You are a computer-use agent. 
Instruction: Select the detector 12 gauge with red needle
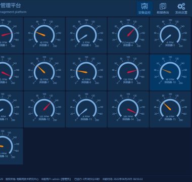point(44,109)
